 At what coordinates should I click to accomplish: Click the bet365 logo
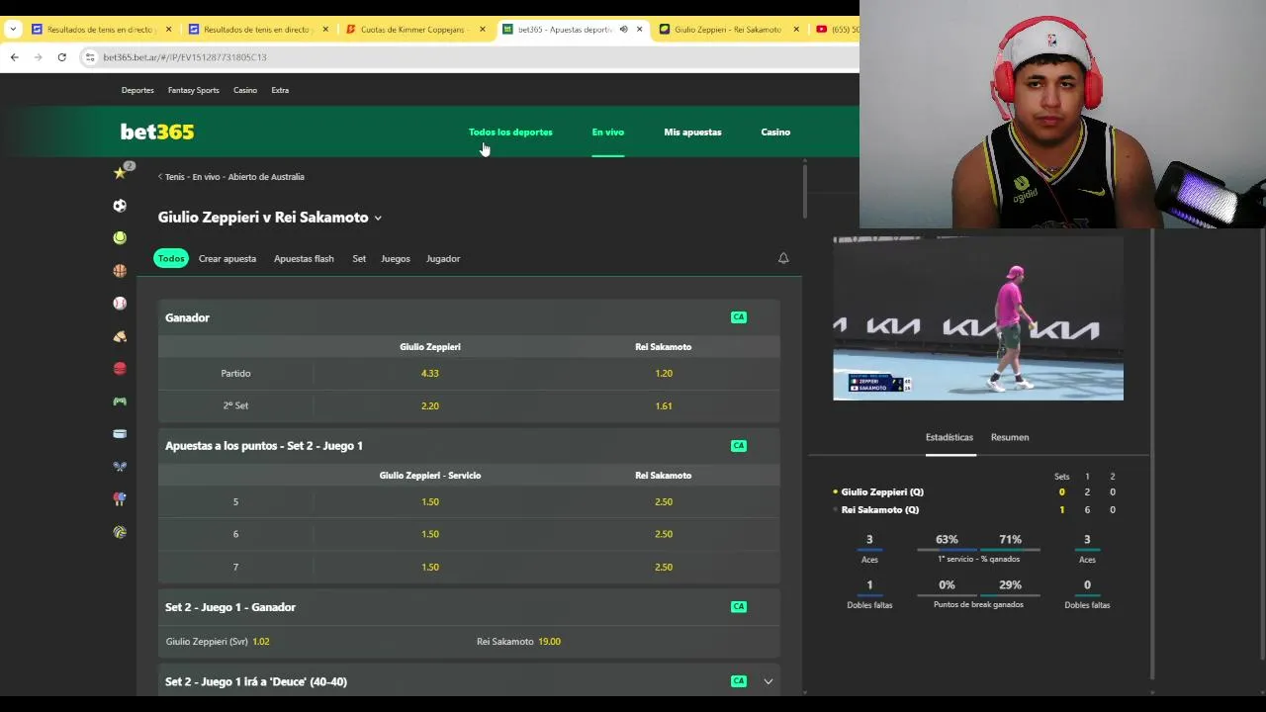pos(157,132)
